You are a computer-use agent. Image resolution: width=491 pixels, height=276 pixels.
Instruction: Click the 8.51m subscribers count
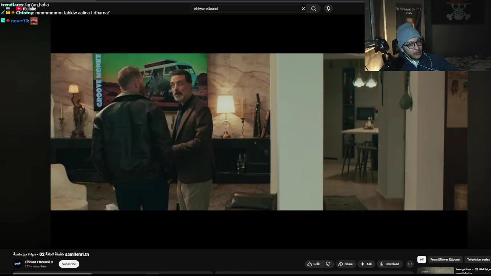[x=35, y=266]
